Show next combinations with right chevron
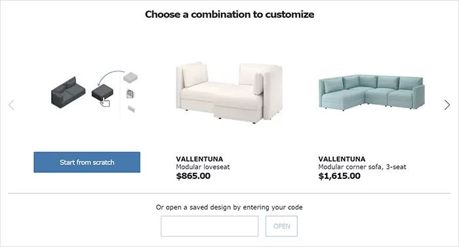 (447, 105)
